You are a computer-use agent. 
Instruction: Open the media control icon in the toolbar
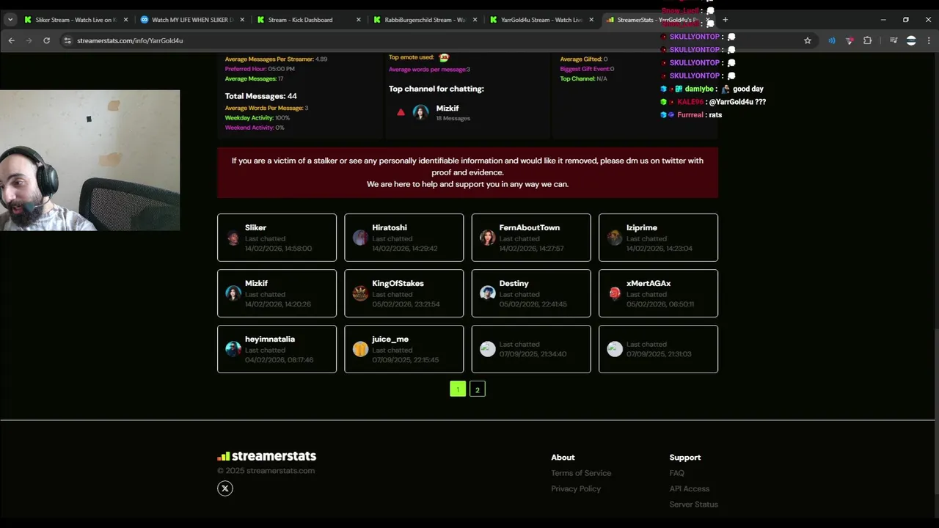click(894, 40)
